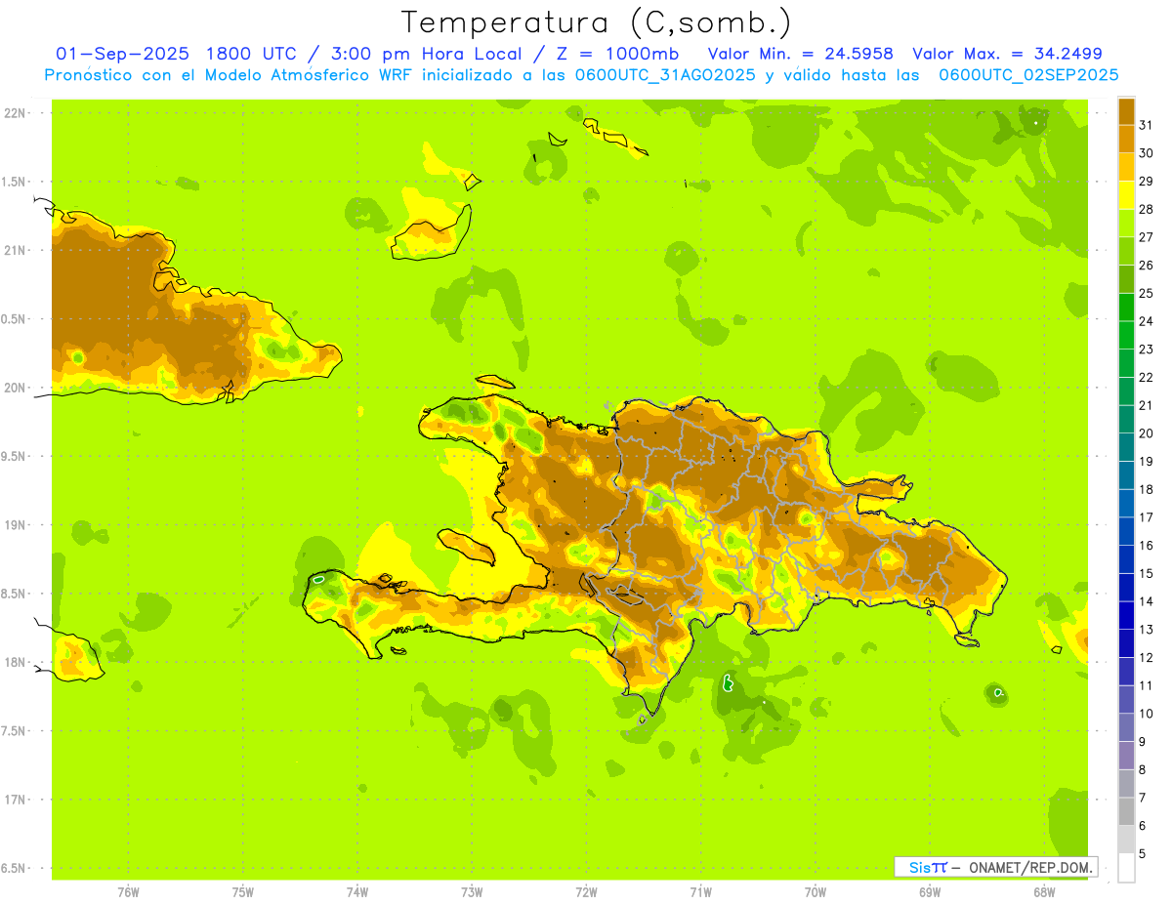Image resolution: width=1172 pixels, height=905 pixels.
Task: Click the legend value "17"
Action: (1146, 517)
